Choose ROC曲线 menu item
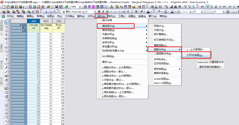 pos(123,56)
